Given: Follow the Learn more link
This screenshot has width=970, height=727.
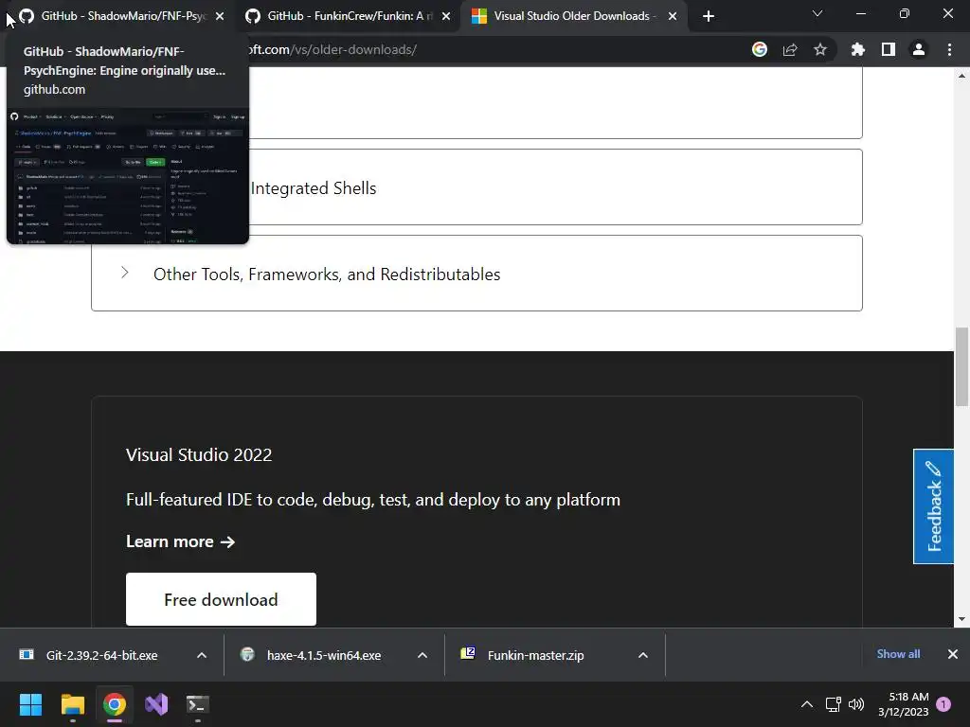Looking at the screenshot, I should tap(181, 541).
